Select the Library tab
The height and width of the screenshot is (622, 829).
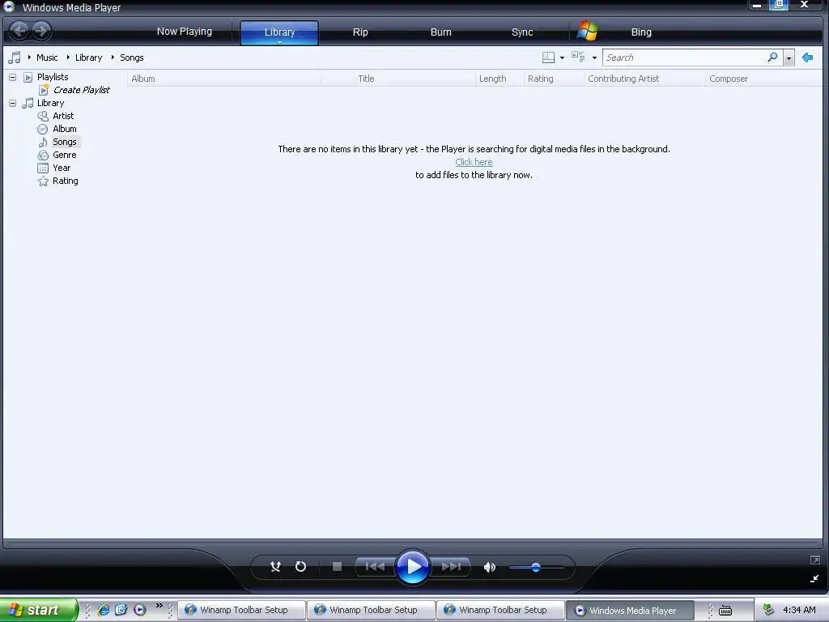click(x=279, y=32)
